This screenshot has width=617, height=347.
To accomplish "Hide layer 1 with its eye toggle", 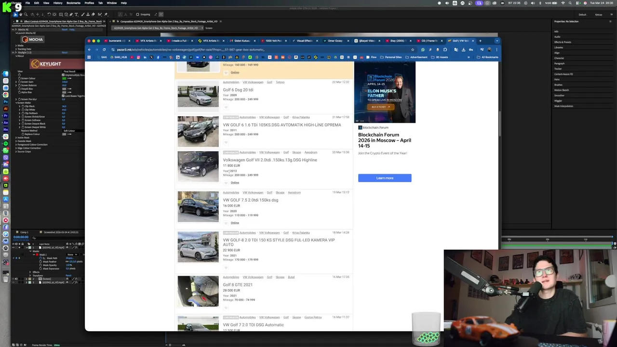I will click(13, 247).
